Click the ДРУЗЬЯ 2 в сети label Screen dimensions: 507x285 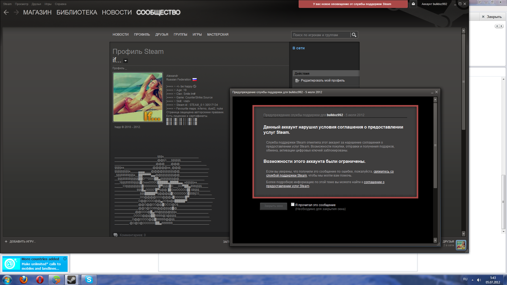pyautogui.click(x=448, y=243)
